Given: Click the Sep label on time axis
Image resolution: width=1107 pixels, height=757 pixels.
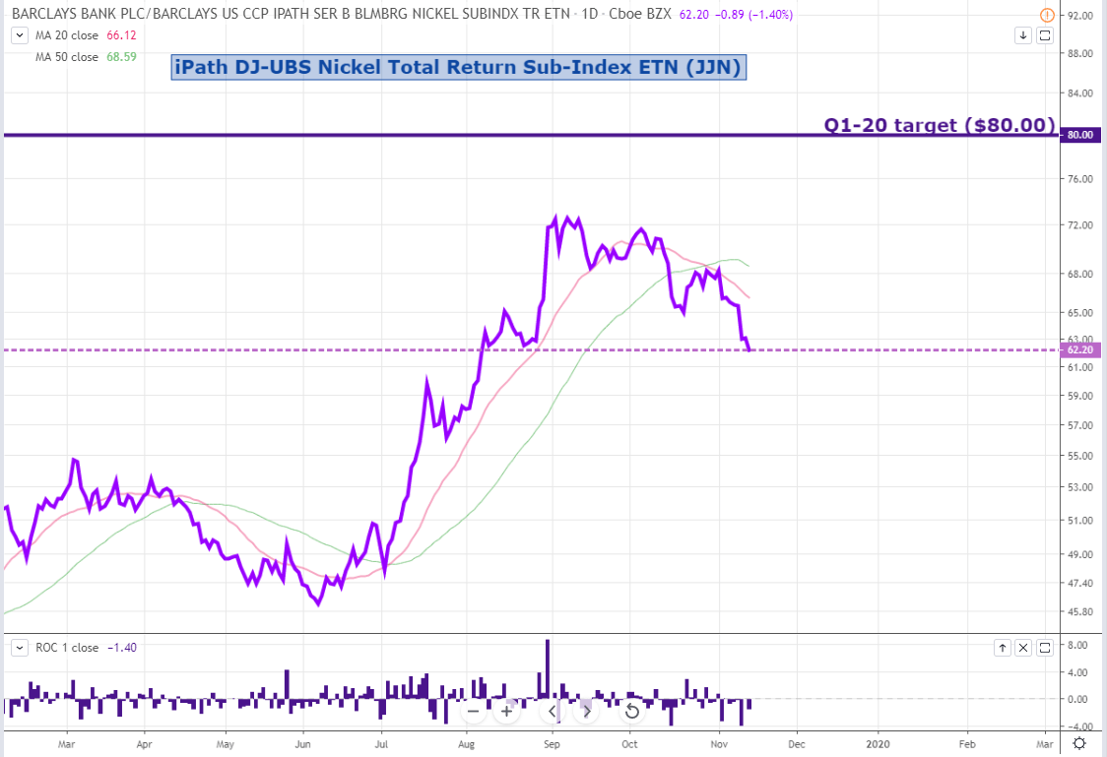Looking at the screenshot, I should (x=553, y=744).
